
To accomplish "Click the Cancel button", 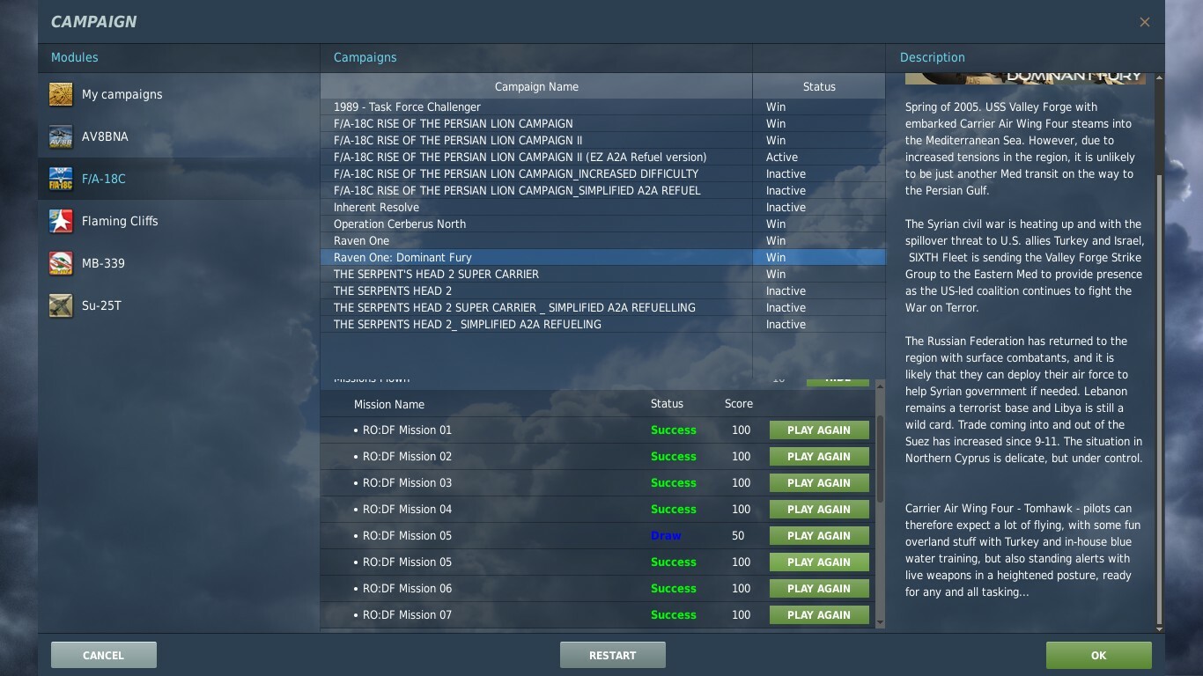I will (x=104, y=655).
